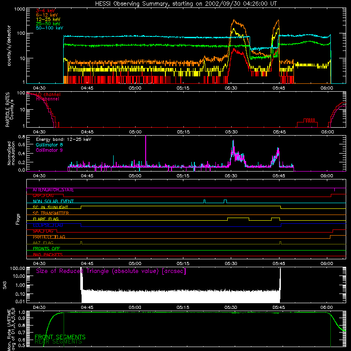The height and width of the screenshot is (351, 351).
Task: Click the 06:00 tick under the SAS panel
Action: [x=326, y=308]
